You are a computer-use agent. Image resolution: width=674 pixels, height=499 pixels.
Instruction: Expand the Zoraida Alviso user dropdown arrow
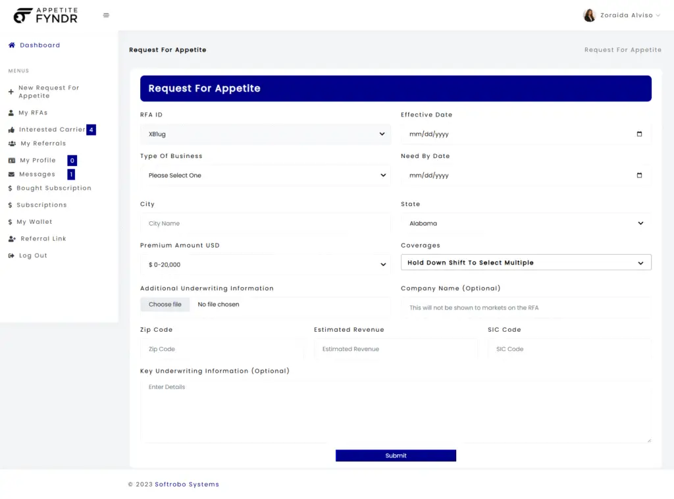coord(658,16)
